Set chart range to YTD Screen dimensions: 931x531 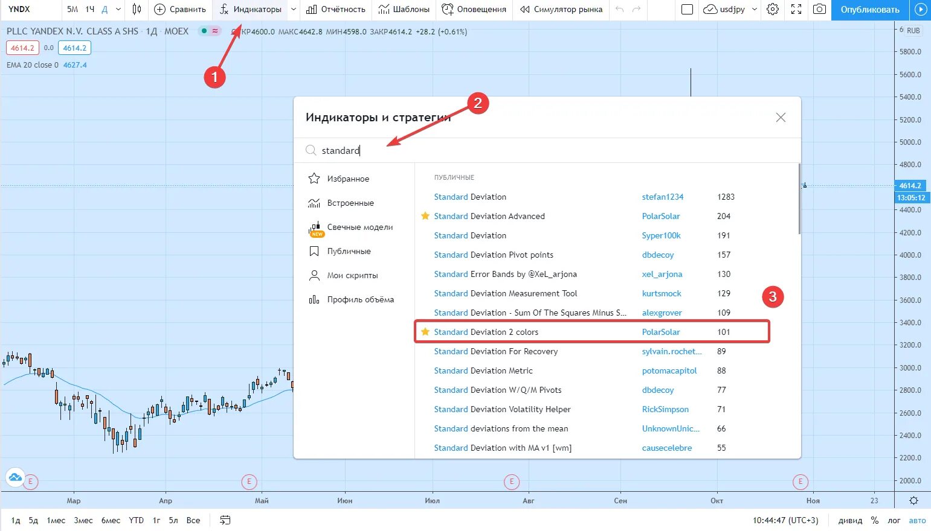137,520
